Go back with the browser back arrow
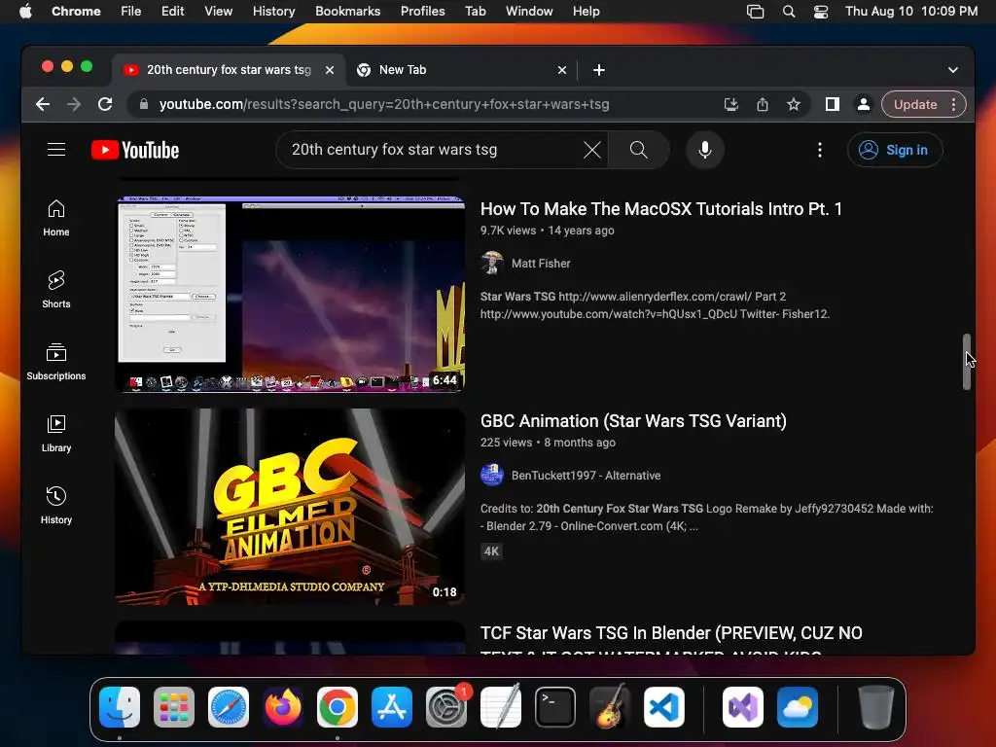996x747 pixels. 43,104
